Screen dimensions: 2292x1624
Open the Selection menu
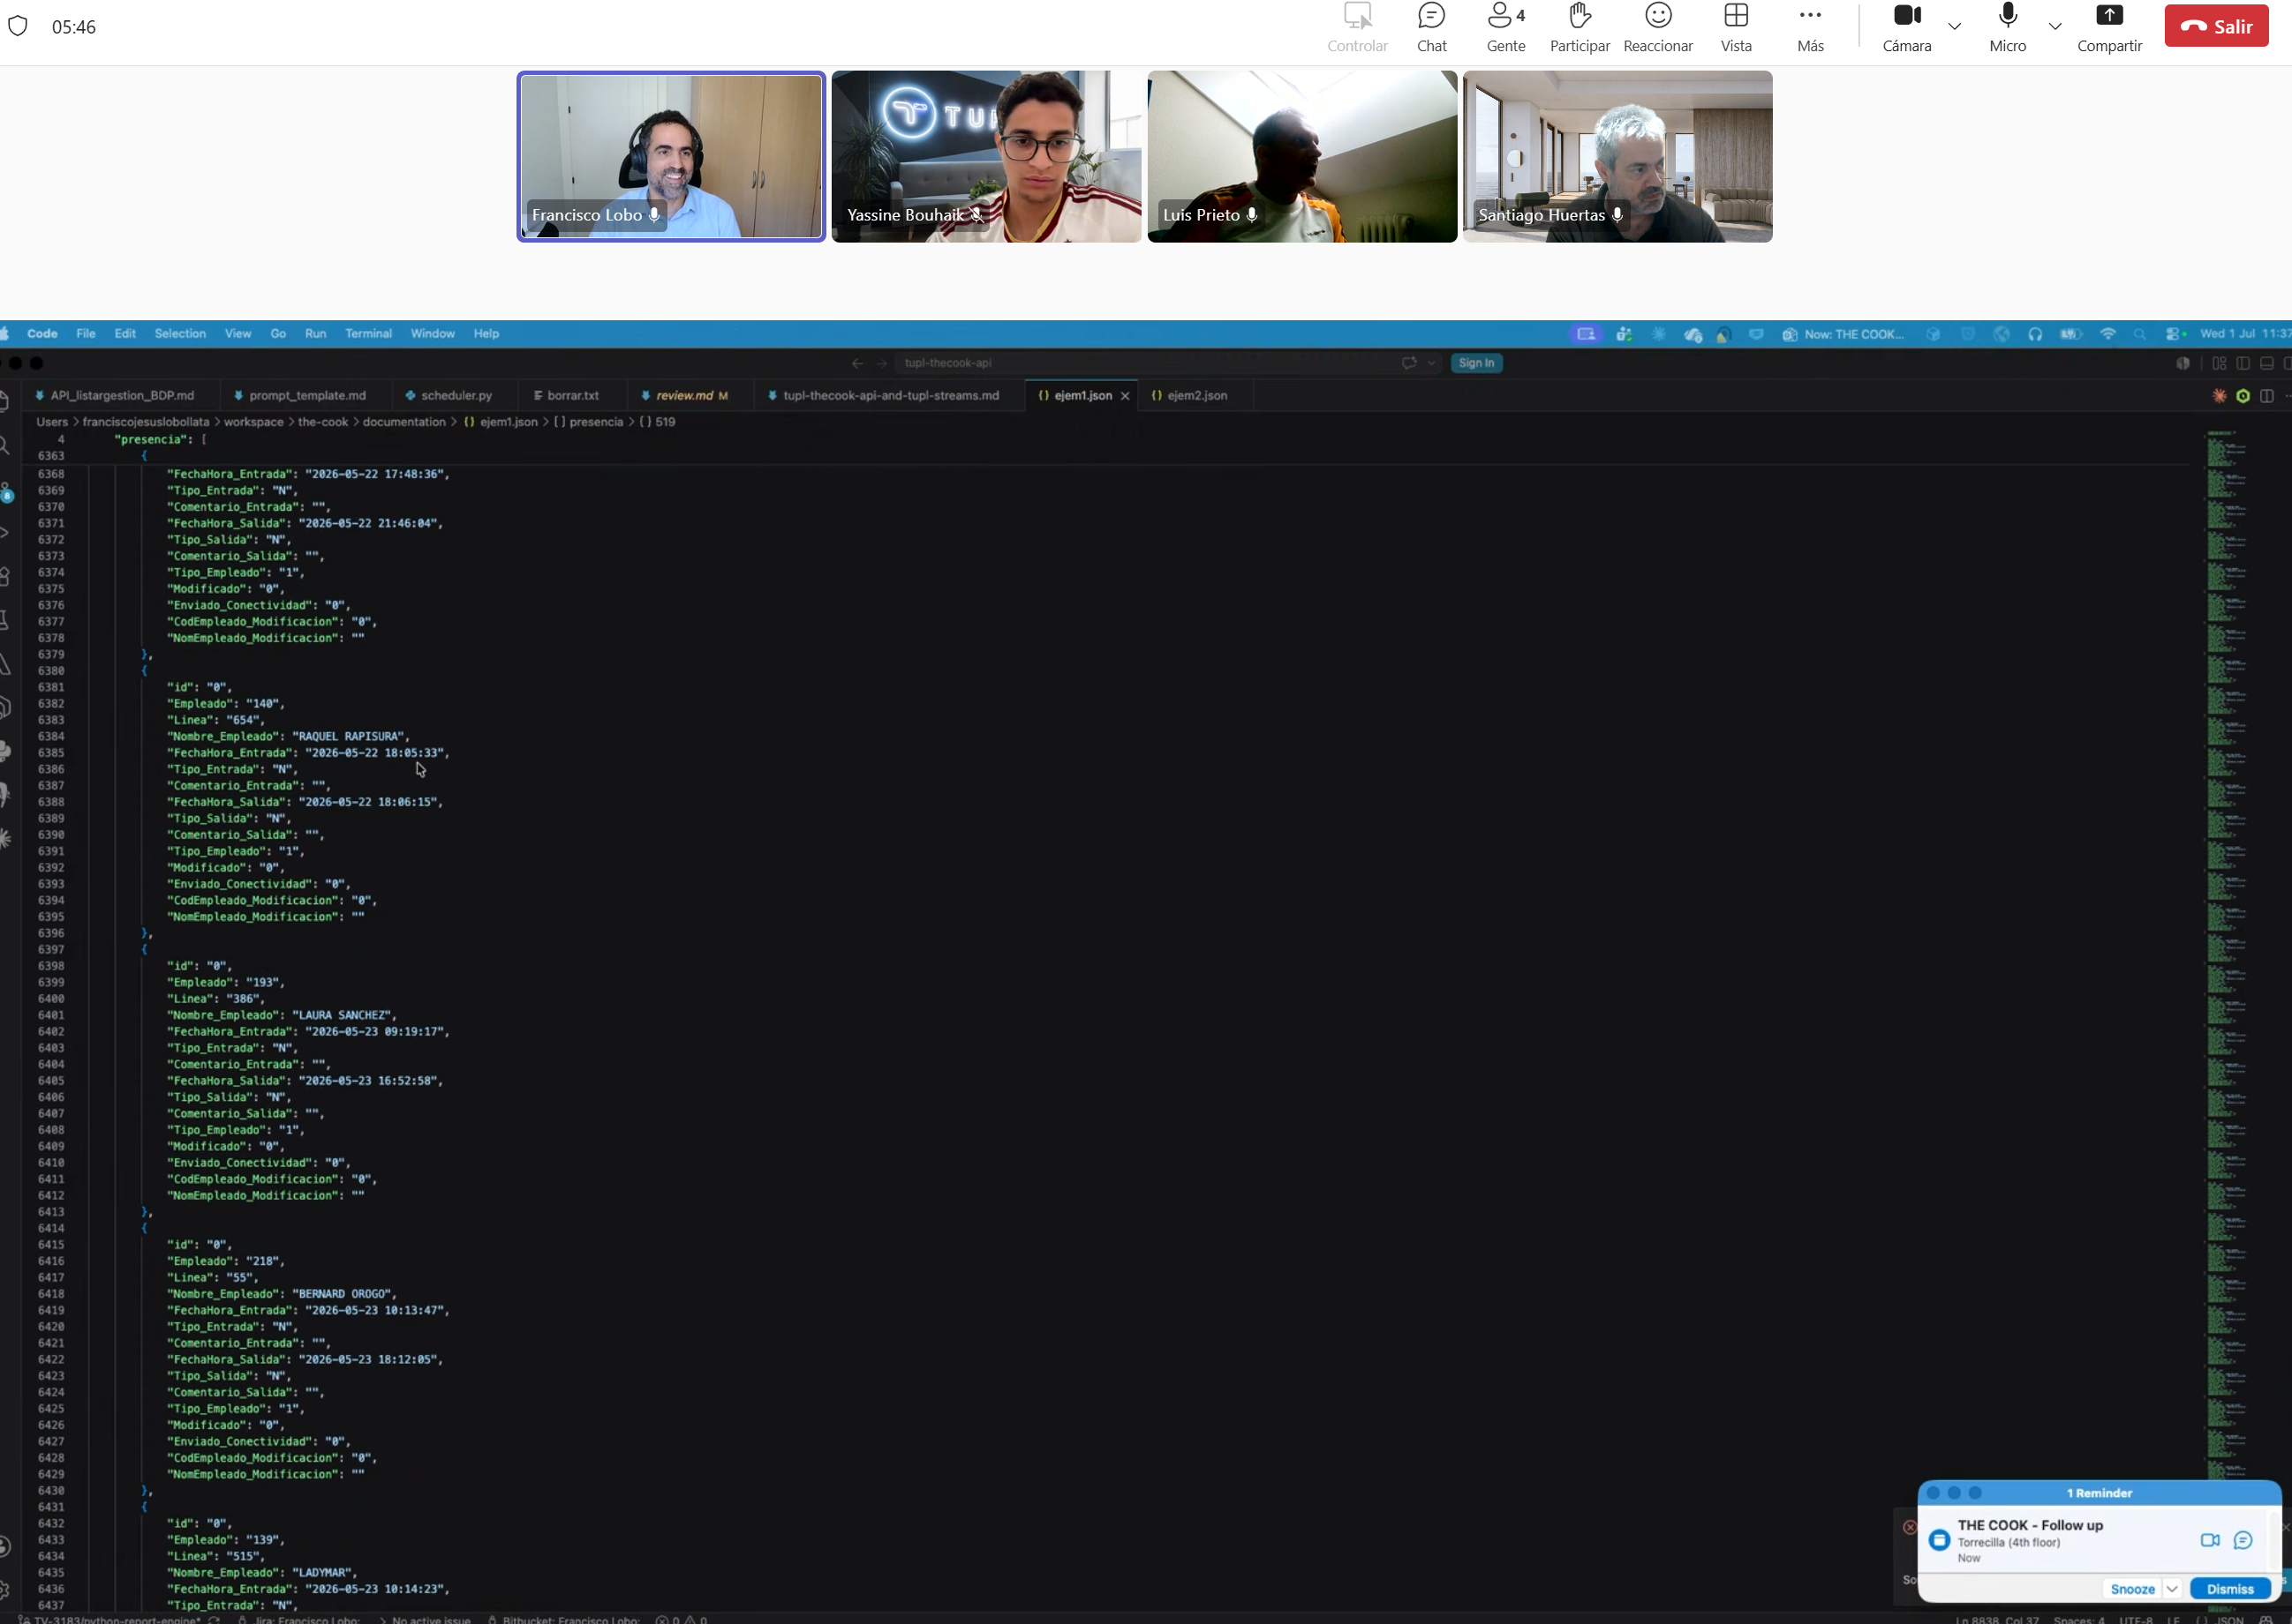pyautogui.click(x=180, y=334)
